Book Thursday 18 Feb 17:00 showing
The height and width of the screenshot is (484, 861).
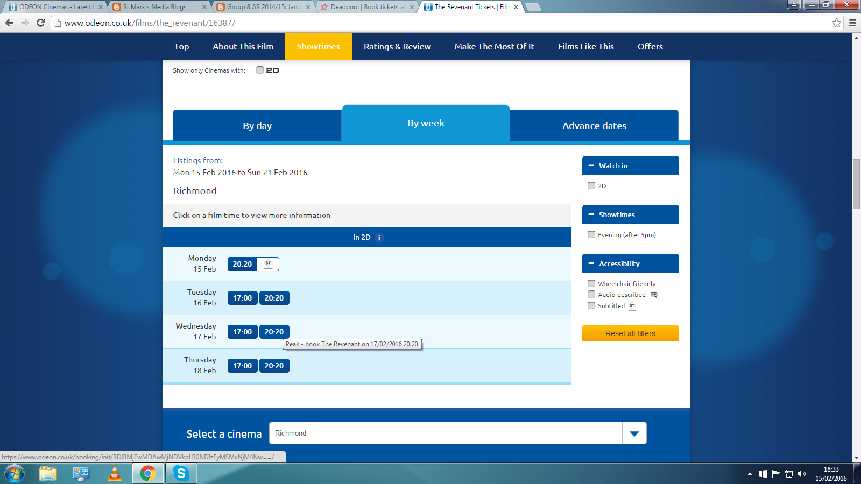click(242, 366)
